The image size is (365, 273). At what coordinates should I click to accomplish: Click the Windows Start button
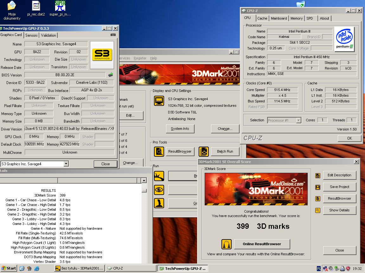pos(9,268)
